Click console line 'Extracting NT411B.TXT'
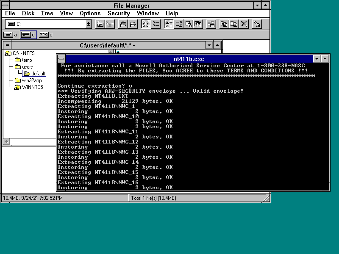Screen dimensions: 339x254 (x=93, y=96)
